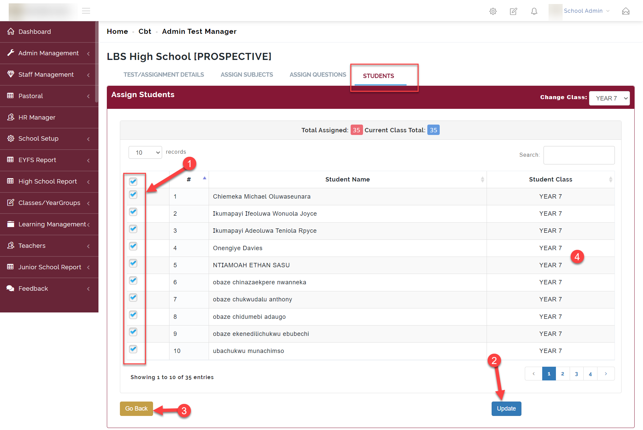Click the settings gear icon in header

coord(493,11)
